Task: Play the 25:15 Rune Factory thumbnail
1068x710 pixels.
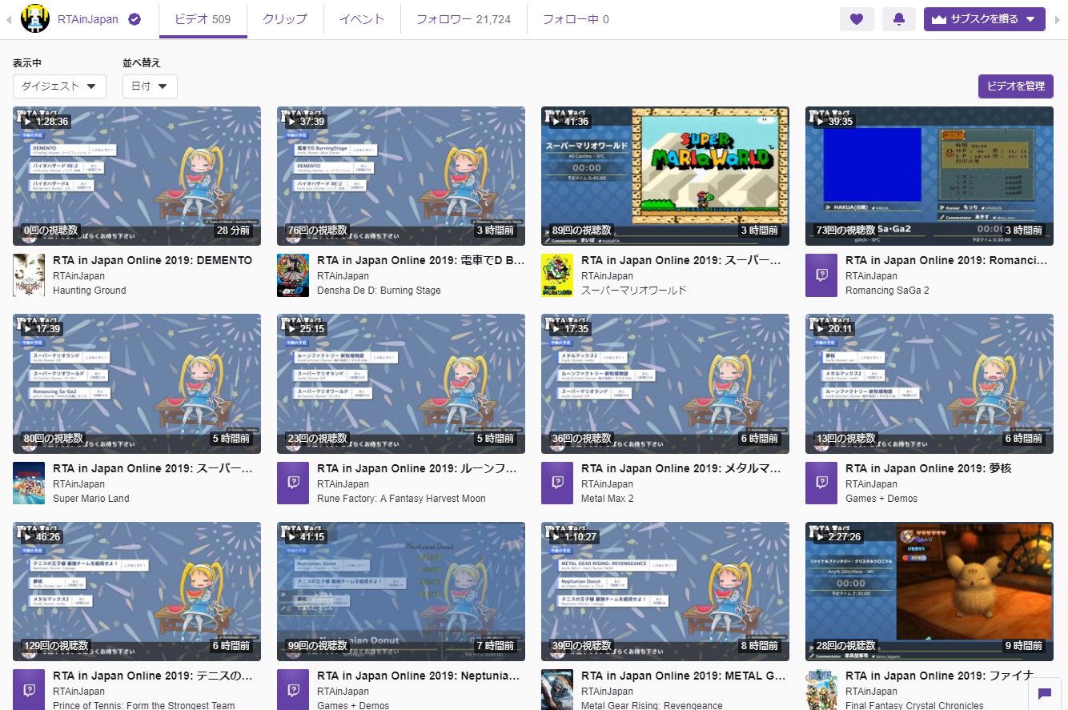Action: pos(401,383)
